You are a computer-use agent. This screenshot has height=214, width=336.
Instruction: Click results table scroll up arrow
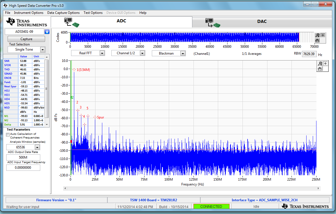point(47,57)
